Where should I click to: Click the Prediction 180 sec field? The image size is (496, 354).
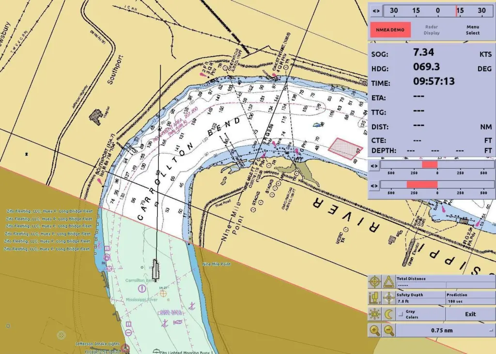coord(470,302)
